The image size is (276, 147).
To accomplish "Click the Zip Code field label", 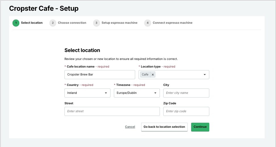I will click(x=170, y=103).
